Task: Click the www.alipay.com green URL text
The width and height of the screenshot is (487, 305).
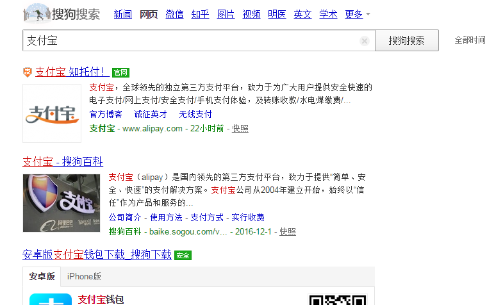Action: coord(153,129)
